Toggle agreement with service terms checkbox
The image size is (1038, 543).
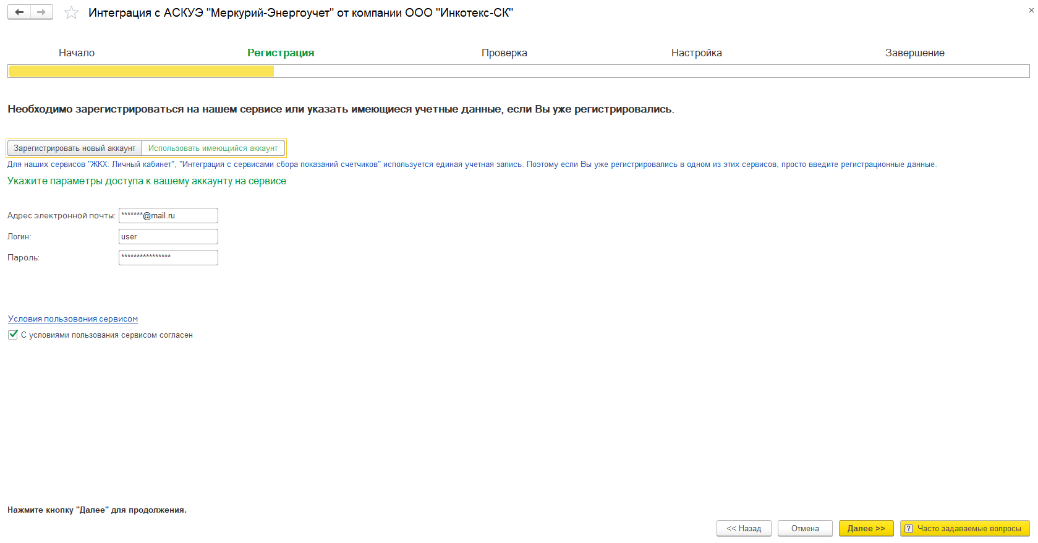pos(13,335)
